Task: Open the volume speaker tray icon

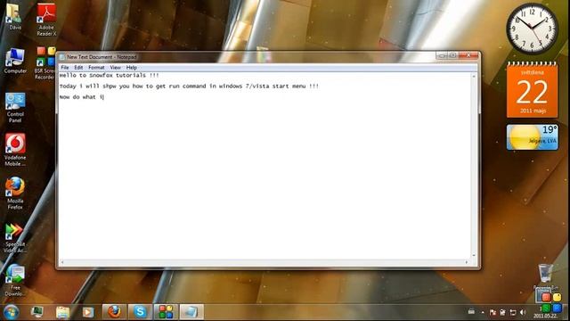Action: 523,312
